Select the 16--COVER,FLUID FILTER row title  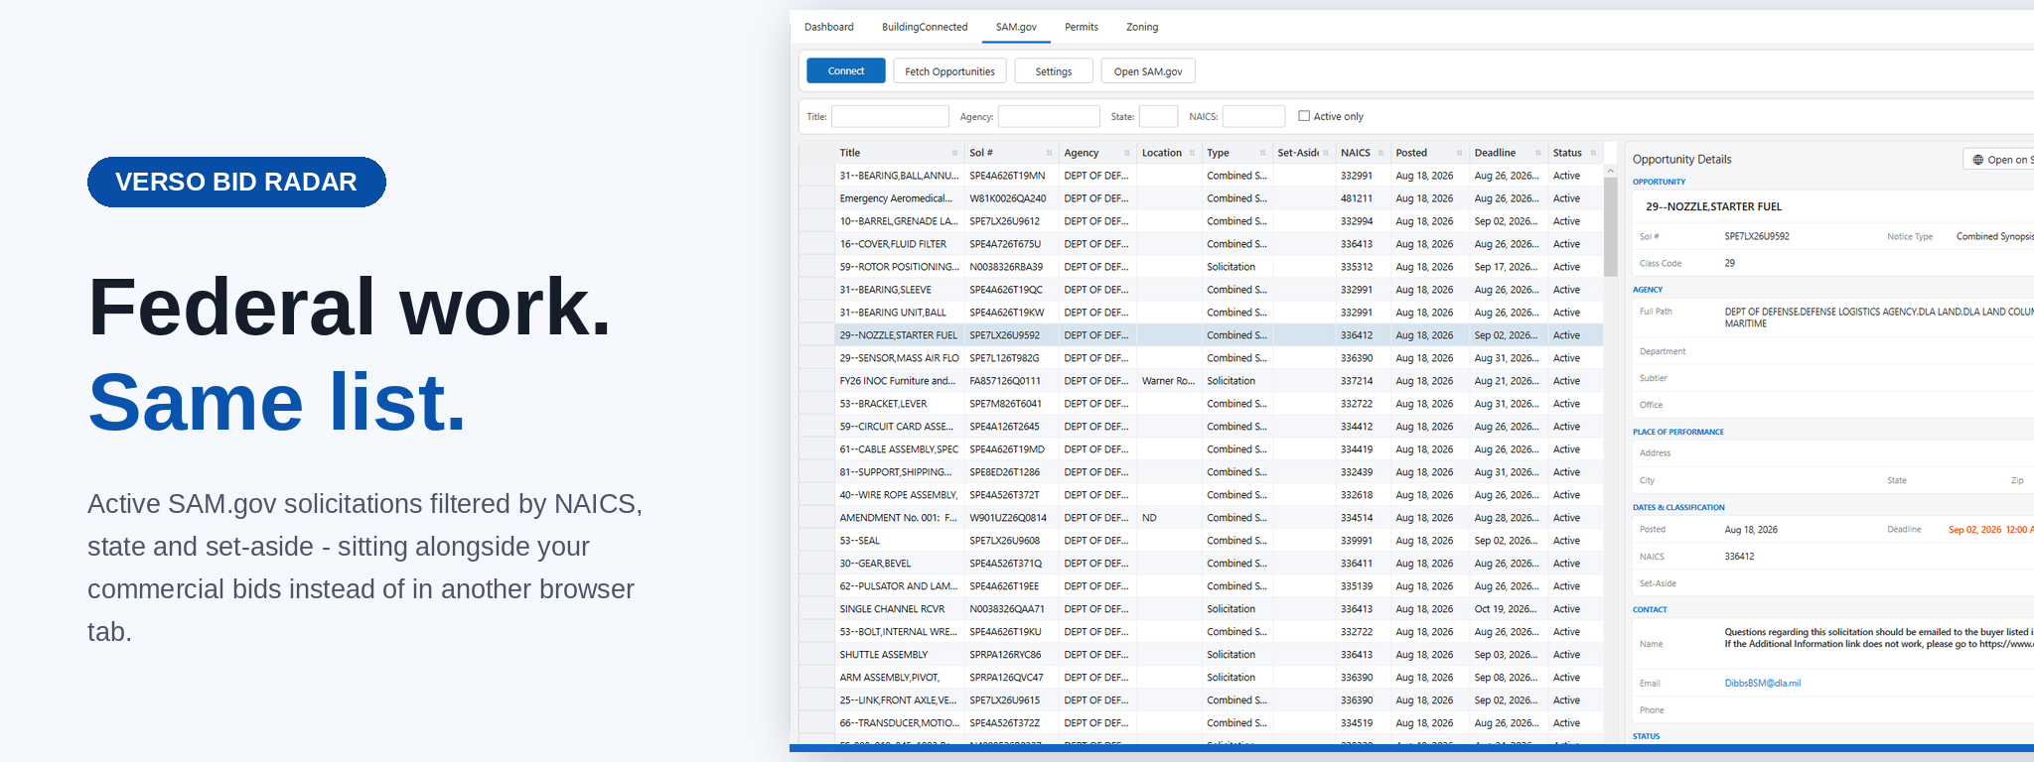(x=893, y=244)
